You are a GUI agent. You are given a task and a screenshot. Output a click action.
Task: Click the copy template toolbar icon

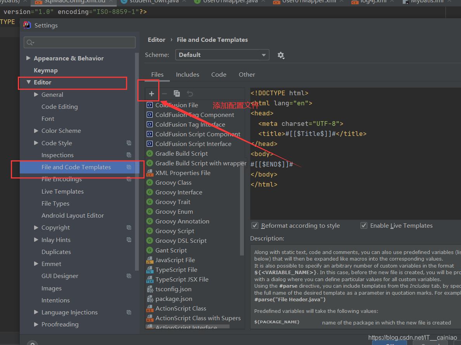177,94
